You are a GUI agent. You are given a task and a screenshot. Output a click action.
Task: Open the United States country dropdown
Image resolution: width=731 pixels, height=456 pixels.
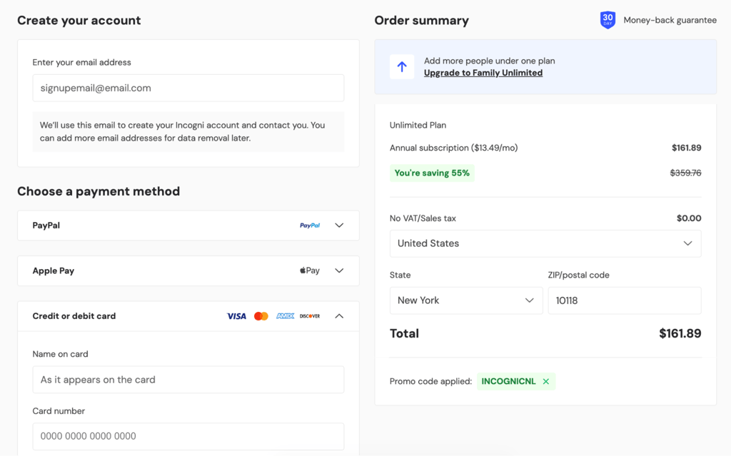(545, 243)
